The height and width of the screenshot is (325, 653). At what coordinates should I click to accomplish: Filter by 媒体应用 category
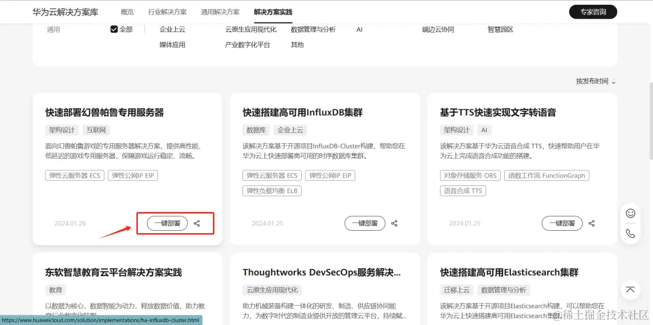pos(172,45)
